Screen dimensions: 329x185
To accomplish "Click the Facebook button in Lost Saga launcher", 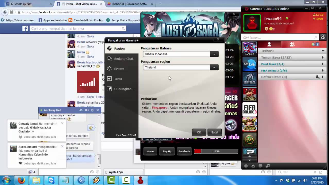I will coord(184,151).
